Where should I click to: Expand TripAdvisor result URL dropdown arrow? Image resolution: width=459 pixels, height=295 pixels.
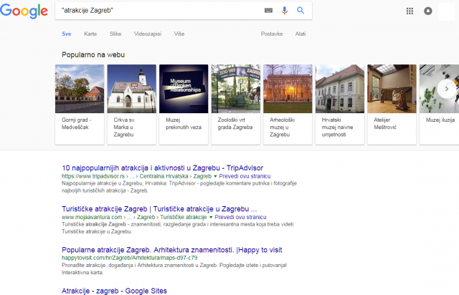tap(215, 175)
